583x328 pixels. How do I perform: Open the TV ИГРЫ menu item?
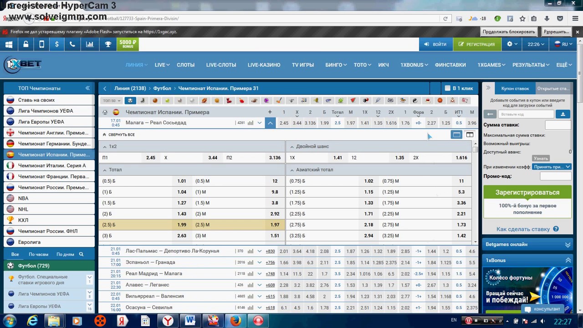pos(303,65)
